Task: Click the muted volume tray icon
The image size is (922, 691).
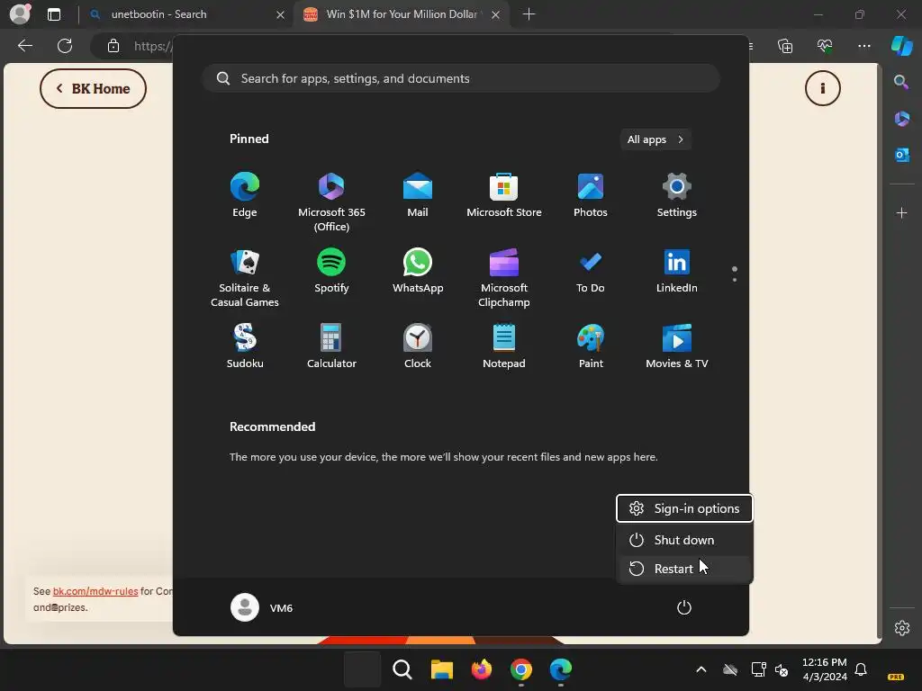Action: pos(782,669)
